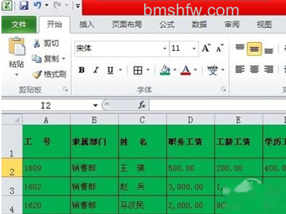This screenshot has height=214, width=286.
Task: Open the 公式 tab
Action: point(167,25)
